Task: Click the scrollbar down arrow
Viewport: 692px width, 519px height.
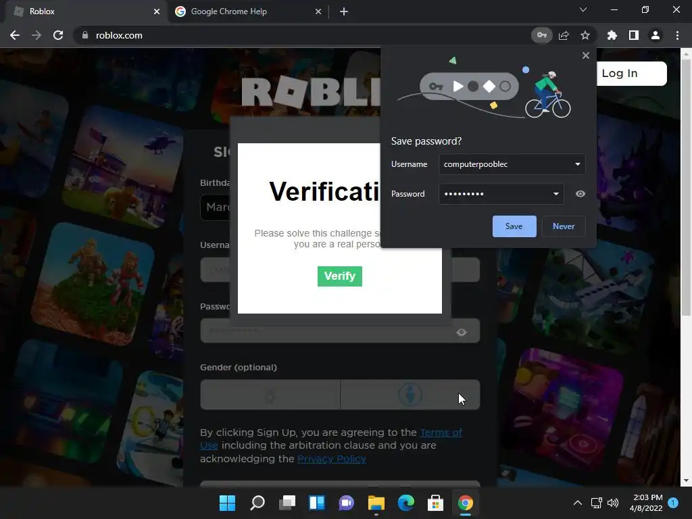Action: (x=686, y=480)
